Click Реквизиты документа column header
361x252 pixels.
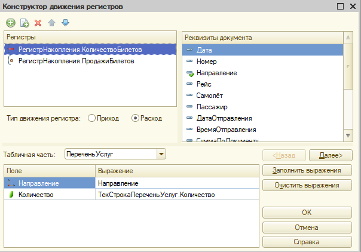point(263,38)
